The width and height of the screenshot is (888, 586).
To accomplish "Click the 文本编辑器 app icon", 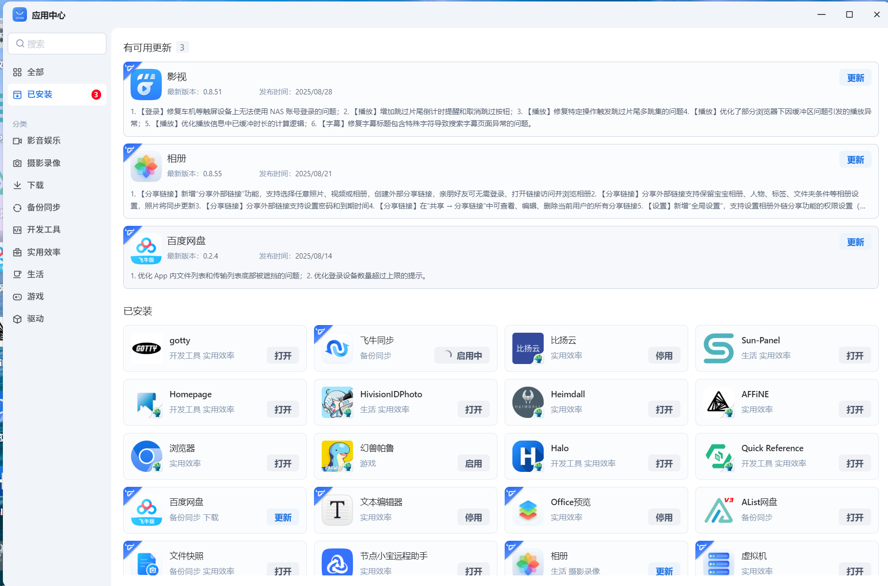I will tap(337, 510).
